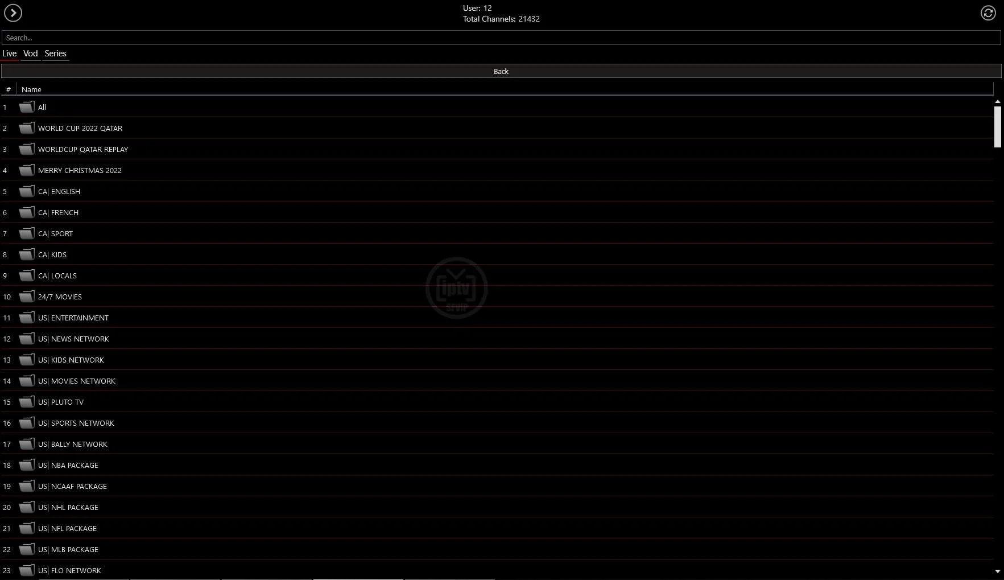Click the US| ENTERTAINMENT folder icon
This screenshot has height=580, width=1004.
(27, 318)
